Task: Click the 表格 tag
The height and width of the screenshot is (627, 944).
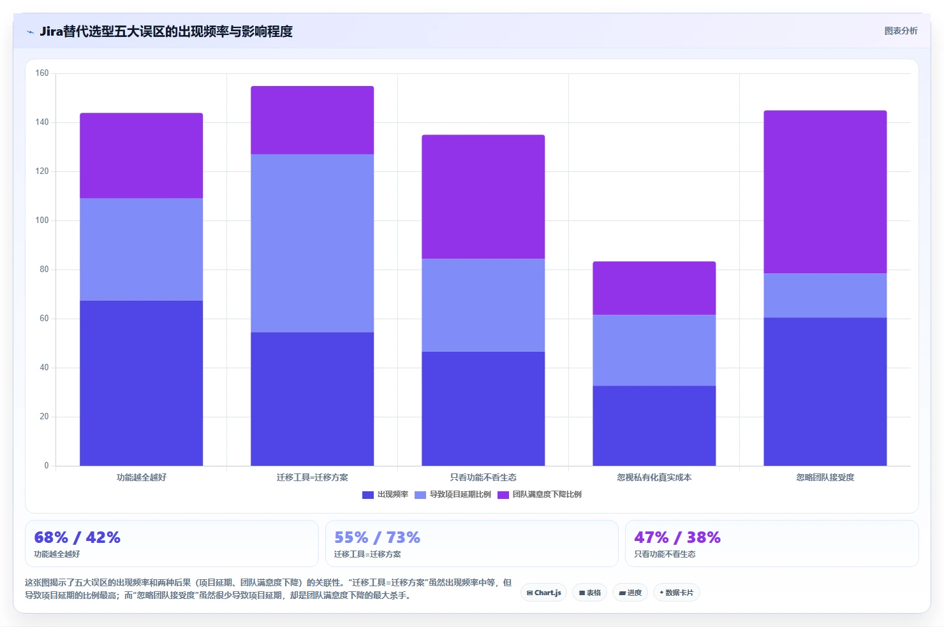Action: [590, 593]
